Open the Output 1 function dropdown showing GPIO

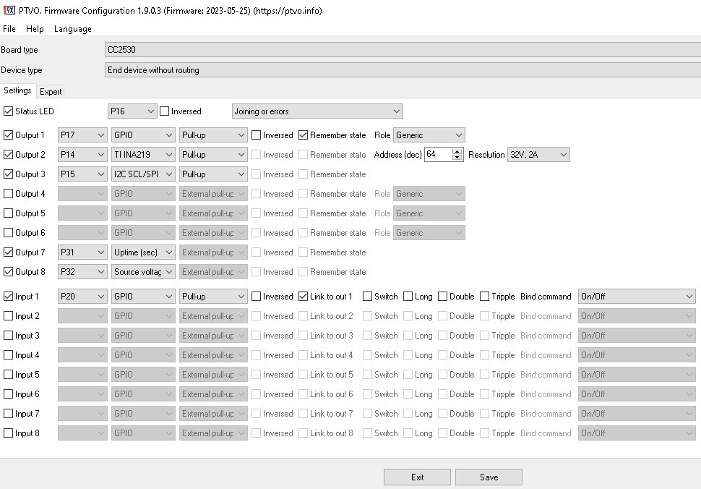(x=142, y=135)
